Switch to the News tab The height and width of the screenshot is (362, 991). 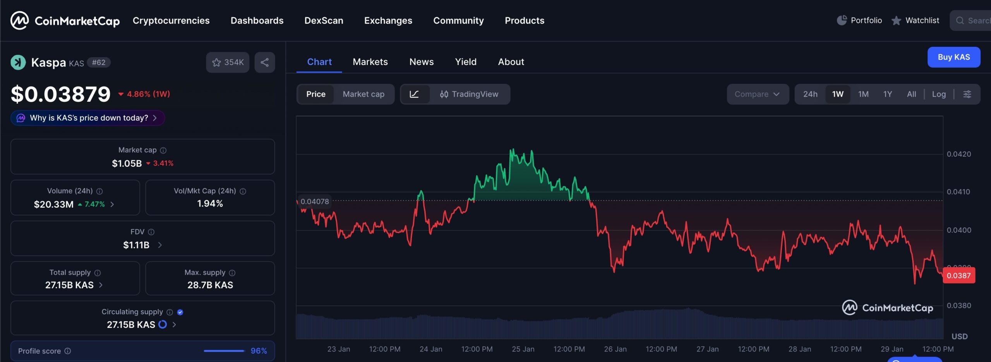(x=422, y=62)
